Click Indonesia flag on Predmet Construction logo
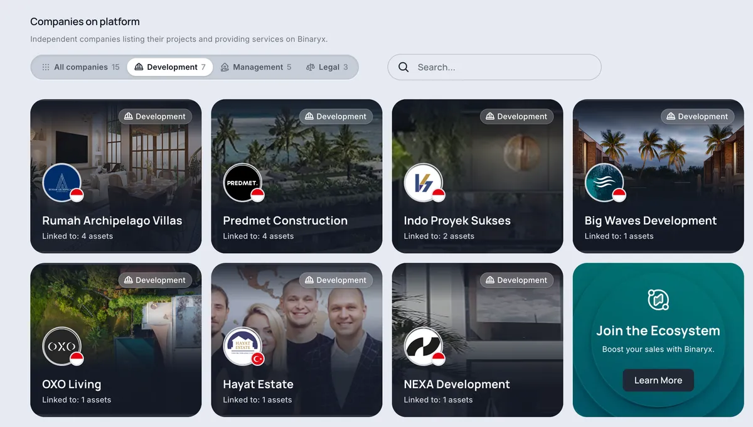Screen dimensions: 753x427 [257, 195]
